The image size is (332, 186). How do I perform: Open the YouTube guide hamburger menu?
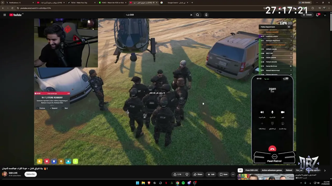tap(5, 15)
